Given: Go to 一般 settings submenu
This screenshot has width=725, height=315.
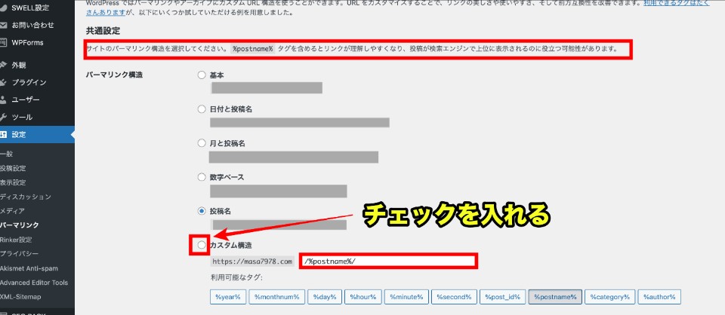Looking at the screenshot, I should click(x=7, y=154).
